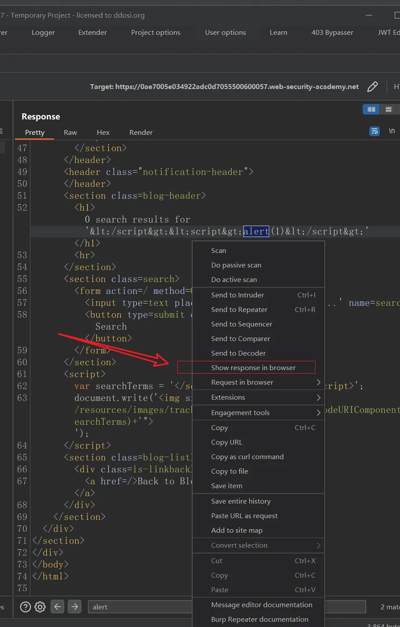
Task: Expand Engagement tools submenu
Action: point(259,412)
